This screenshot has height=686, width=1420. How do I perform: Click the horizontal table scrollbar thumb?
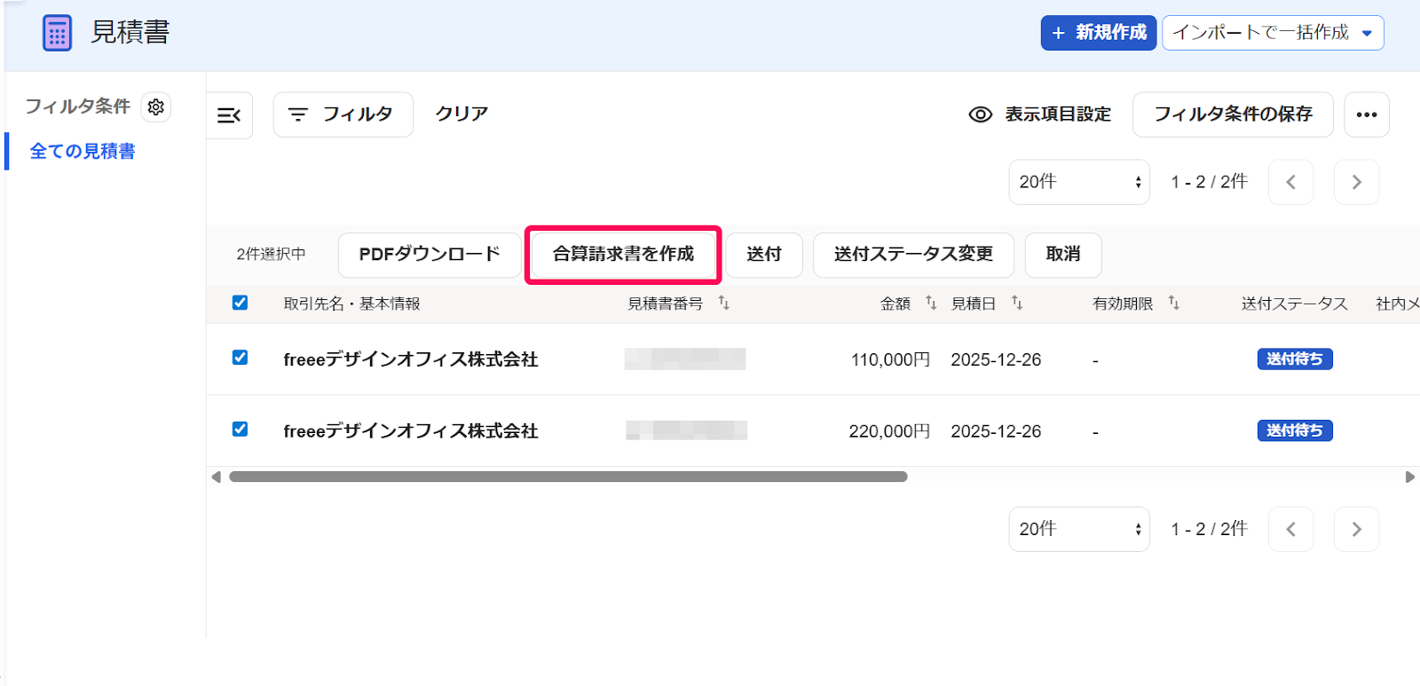[568, 477]
